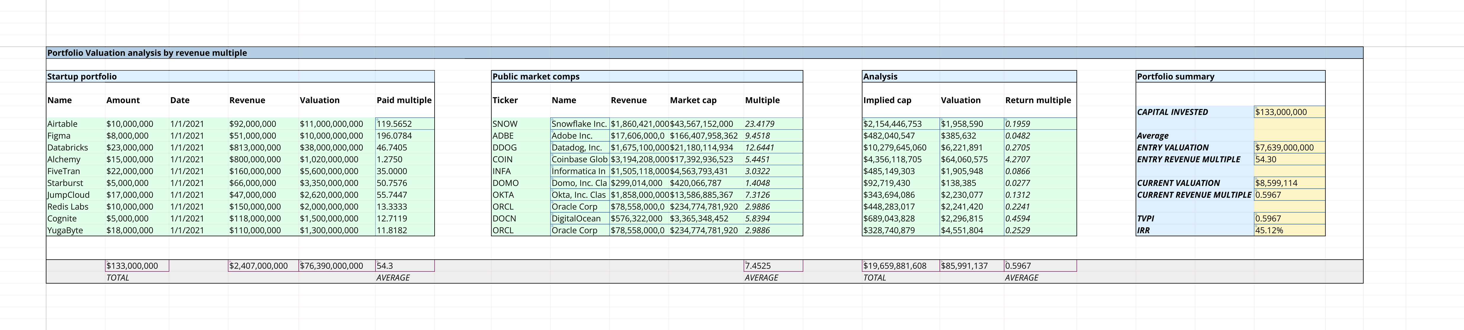Click return multiple 4.2707
This screenshot has width=1464, height=330.
click(x=1040, y=160)
